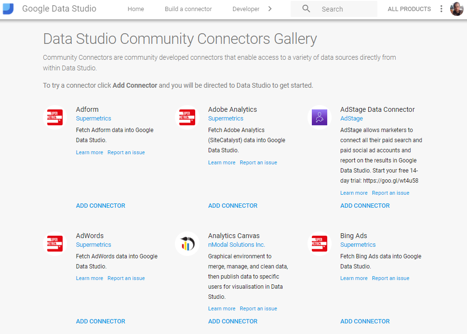Open Learn more for Adobe Analytics
This screenshot has width=467, height=334.
coord(222,162)
